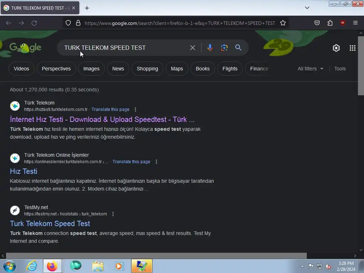Expand the All filters dropdown
The height and width of the screenshot is (273, 364).
coord(310,69)
